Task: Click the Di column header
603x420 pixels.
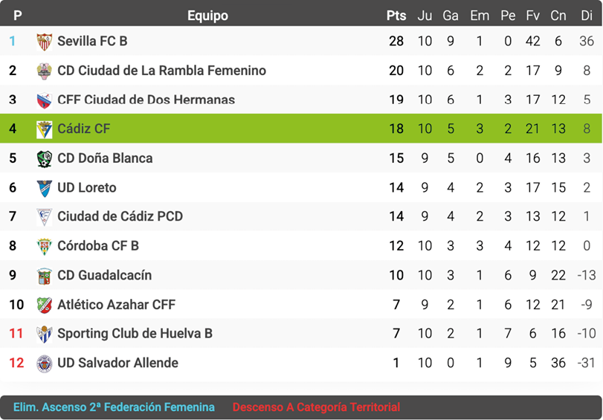Action: point(587,16)
